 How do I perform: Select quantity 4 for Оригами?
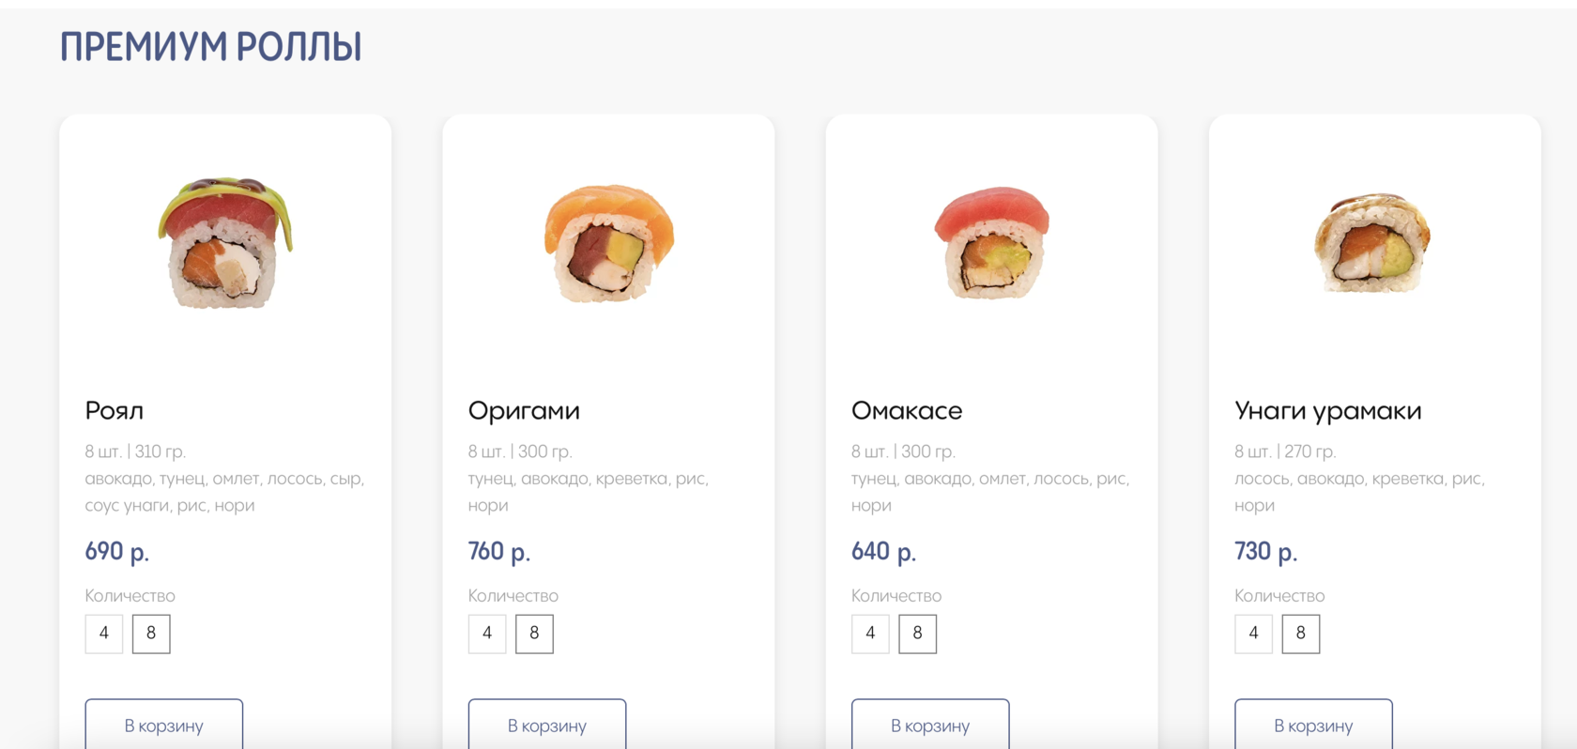tap(487, 634)
